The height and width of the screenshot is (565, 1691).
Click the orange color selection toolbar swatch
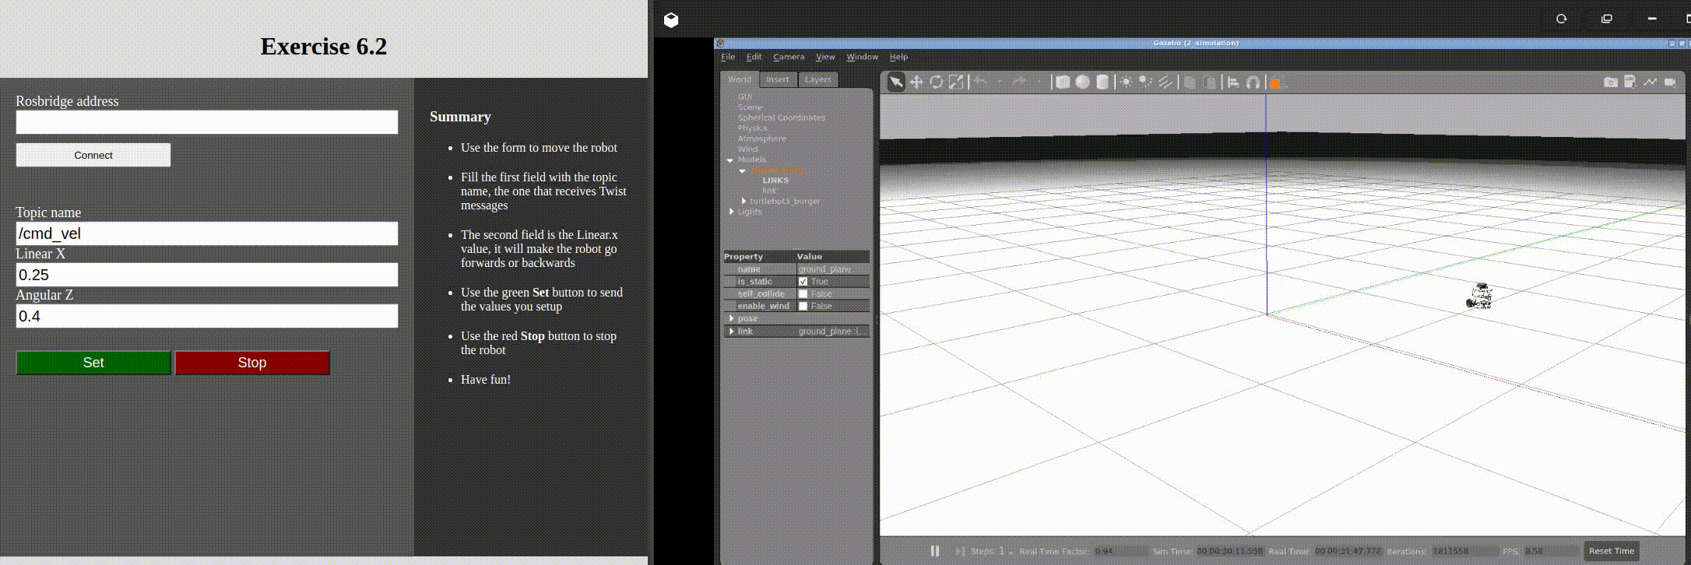(1275, 83)
